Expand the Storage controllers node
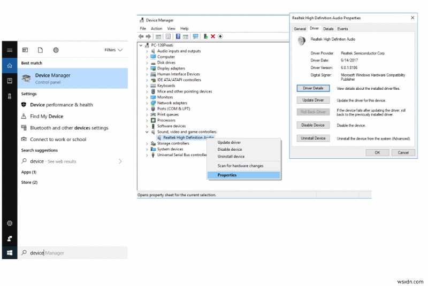The image size is (428, 286). point(147,143)
